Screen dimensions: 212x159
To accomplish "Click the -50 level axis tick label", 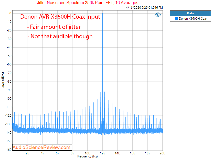I will coord(9,56).
